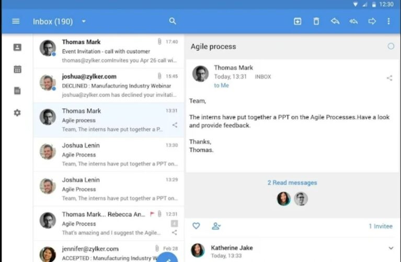Expand recipients via 'to Me'
The height and width of the screenshot is (262, 401).
(x=222, y=85)
